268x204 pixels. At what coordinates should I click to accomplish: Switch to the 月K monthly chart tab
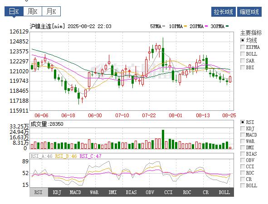click(51, 11)
